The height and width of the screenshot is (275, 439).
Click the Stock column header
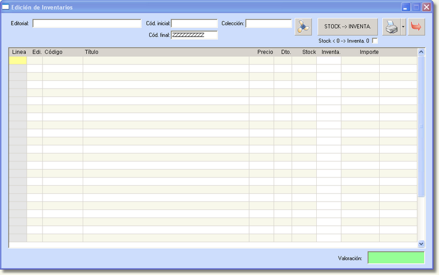click(x=304, y=52)
